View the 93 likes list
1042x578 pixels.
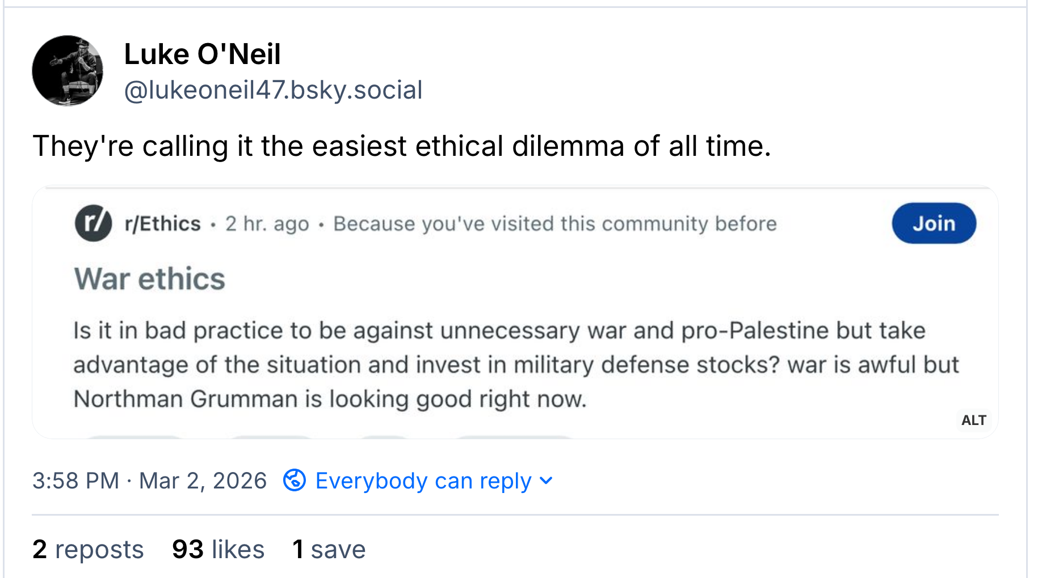point(218,549)
